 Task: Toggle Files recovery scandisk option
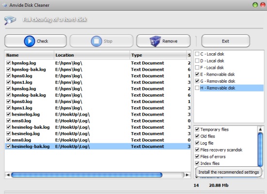[x=197, y=150]
